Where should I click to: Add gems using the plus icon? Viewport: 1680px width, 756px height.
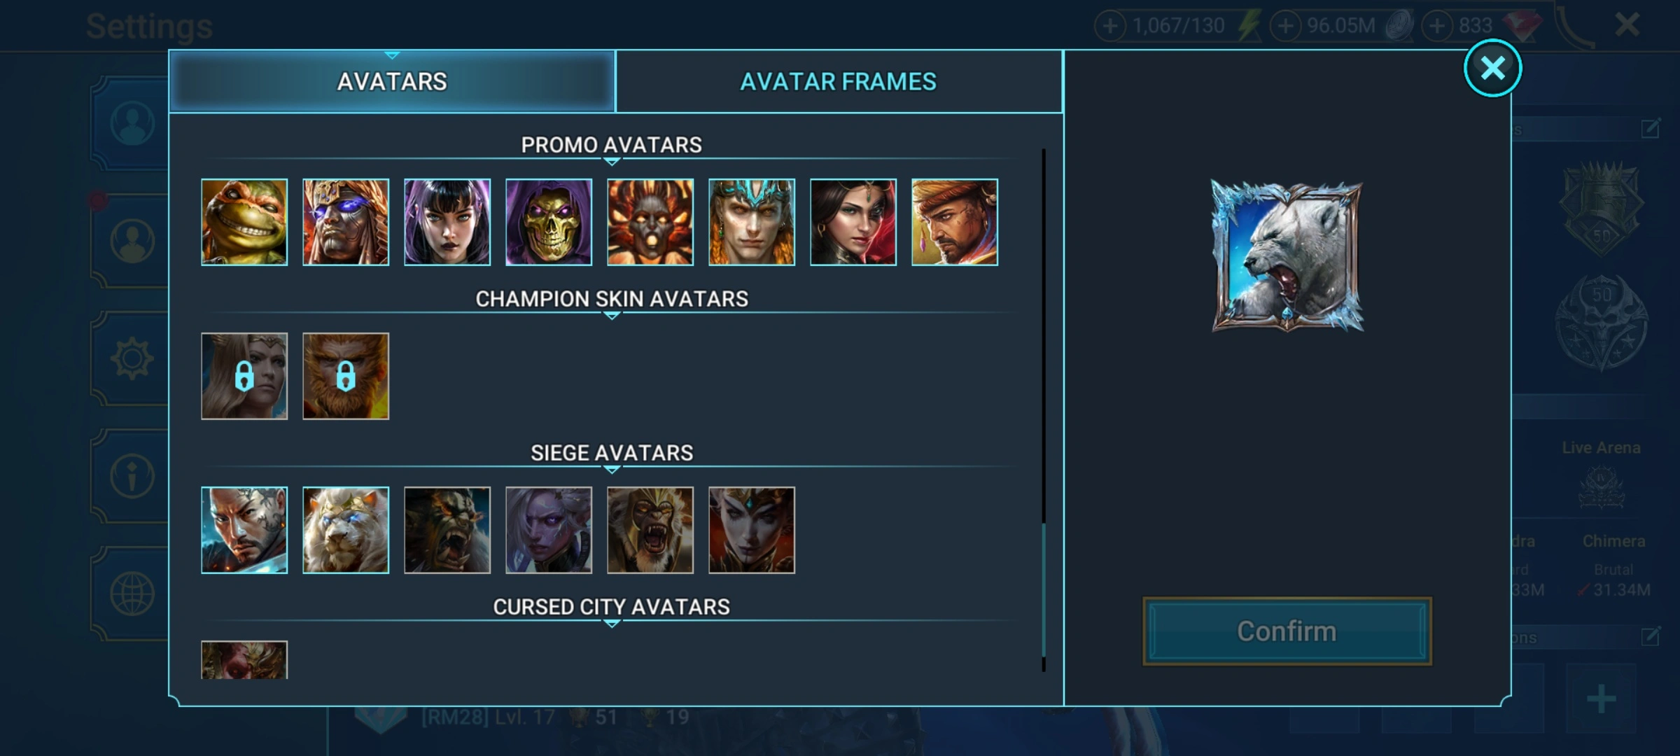coord(1436,27)
